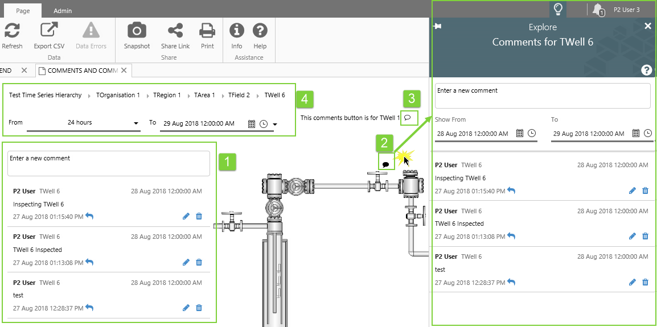The image size is (657, 327).
Task: Open the dropdown arrow beside the To date clock
Action: (x=275, y=124)
